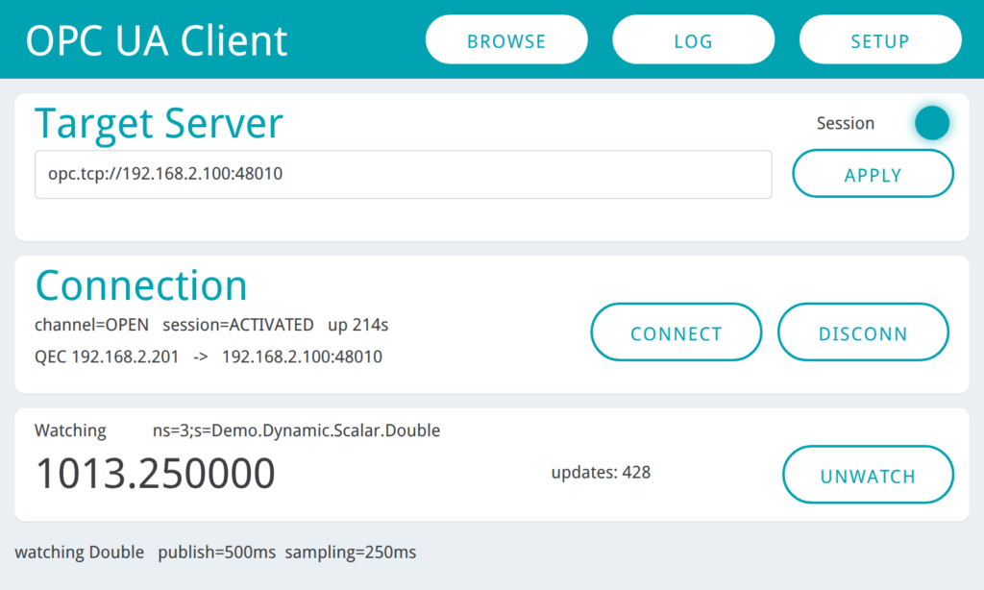984x590 pixels.
Task: Click the up 214s uptime text
Action: (x=357, y=325)
